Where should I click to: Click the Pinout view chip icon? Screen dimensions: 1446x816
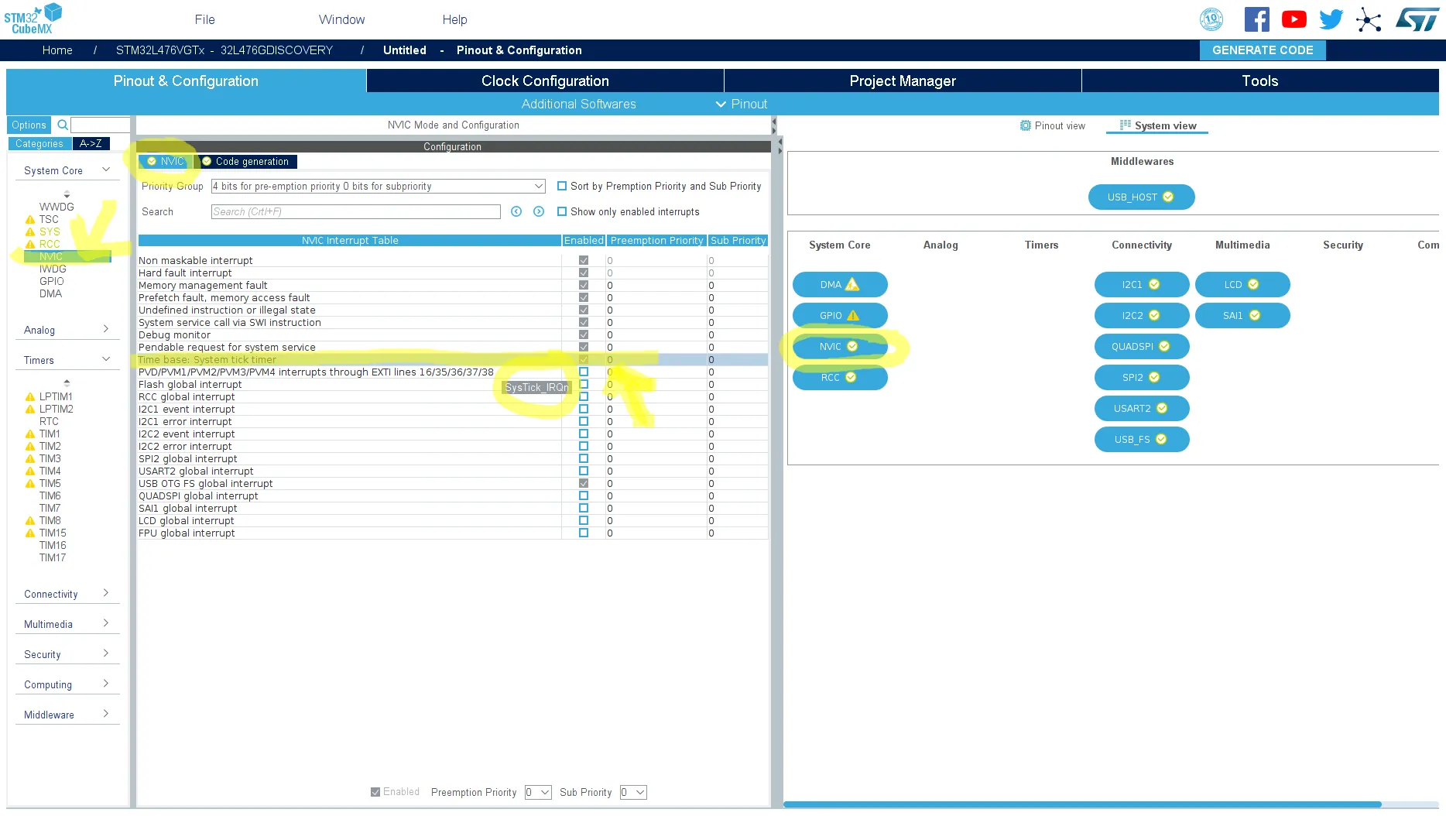(1025, 125)
